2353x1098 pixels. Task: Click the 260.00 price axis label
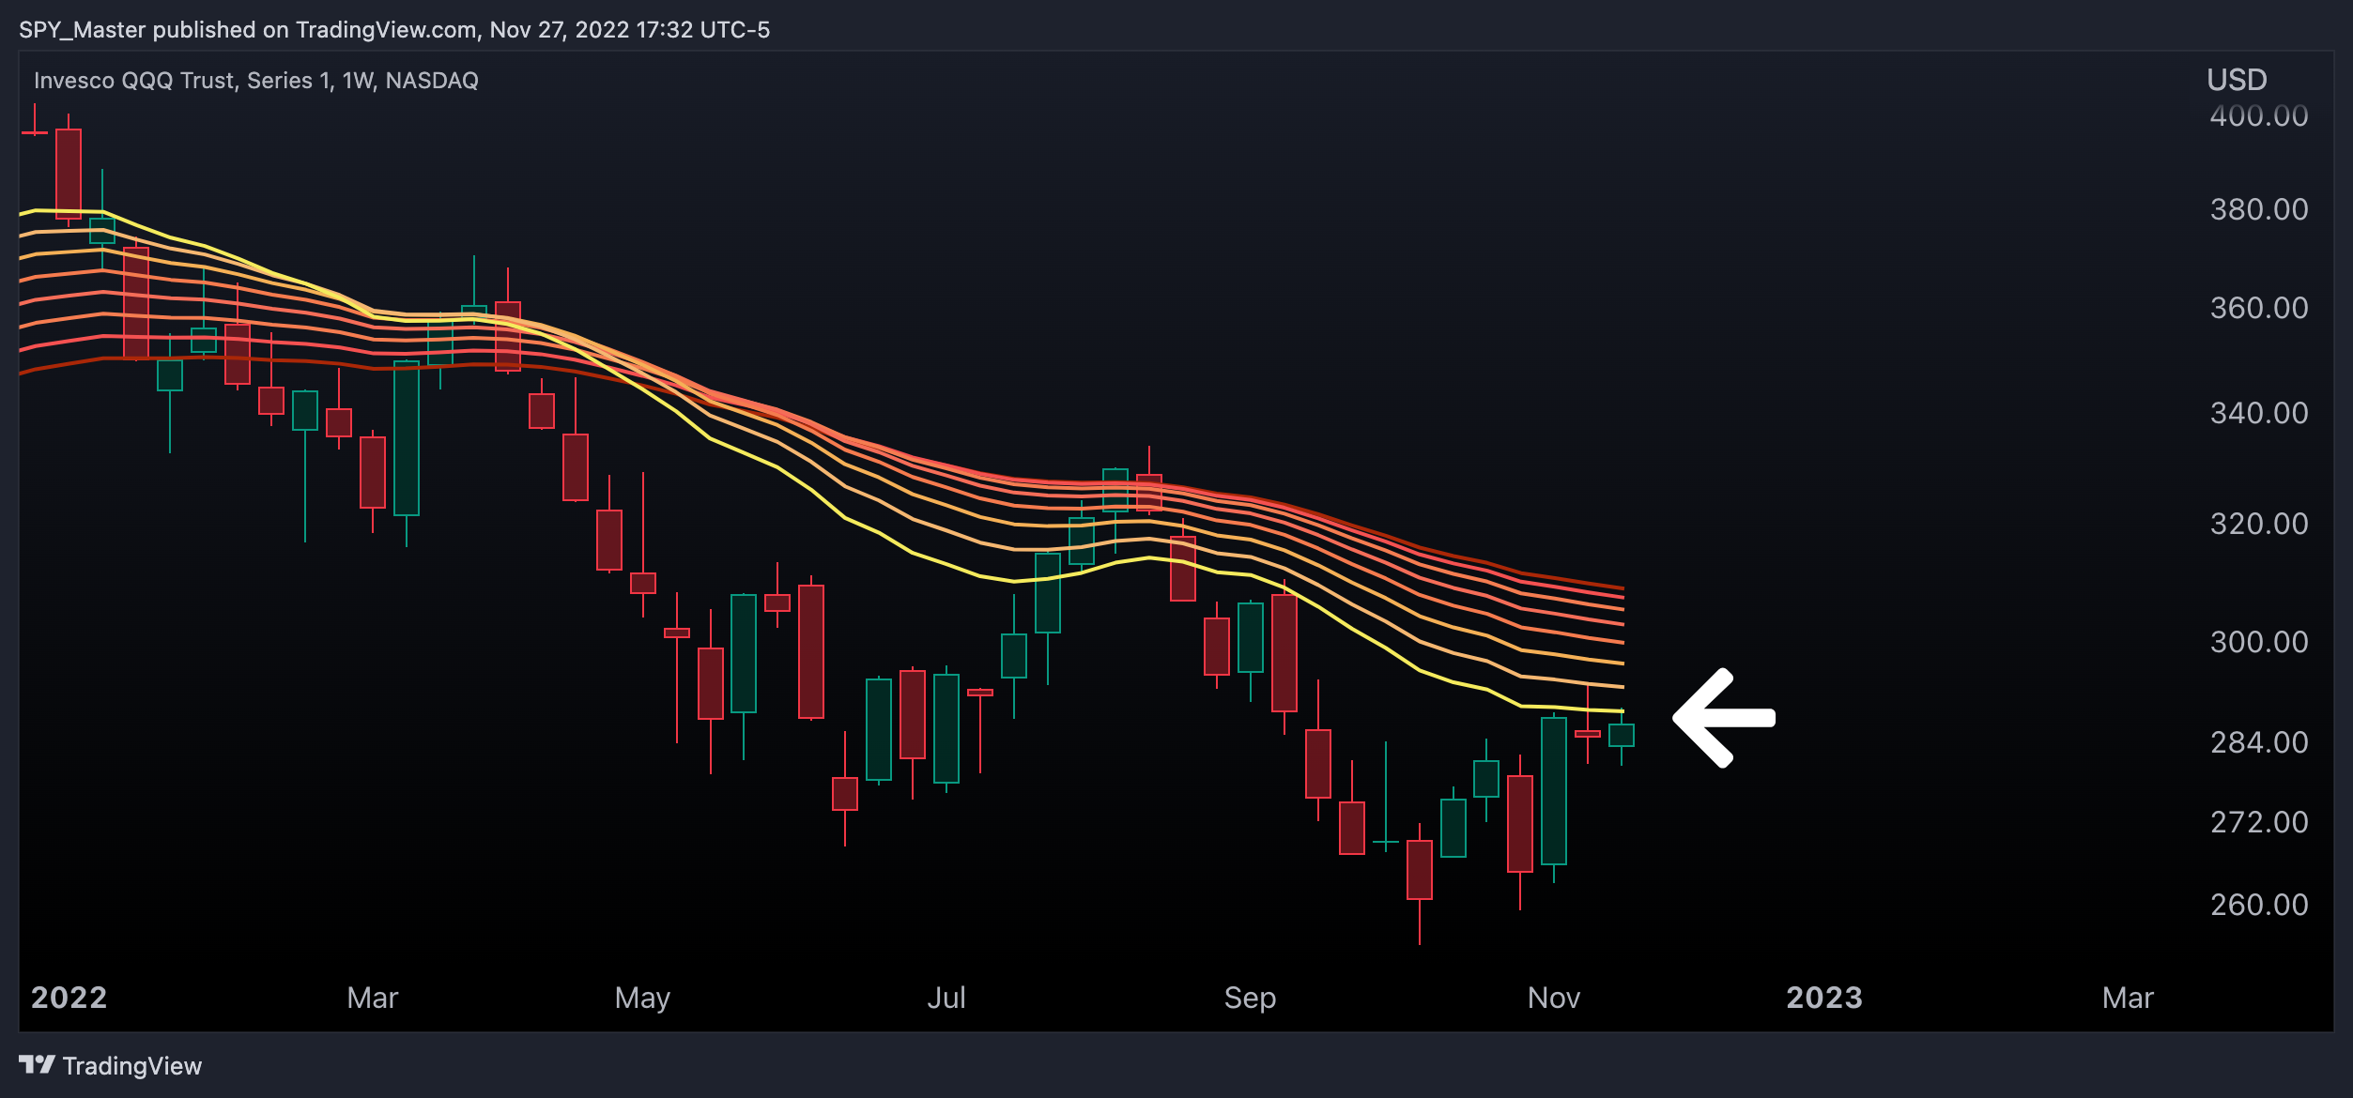pos(2259,905)
